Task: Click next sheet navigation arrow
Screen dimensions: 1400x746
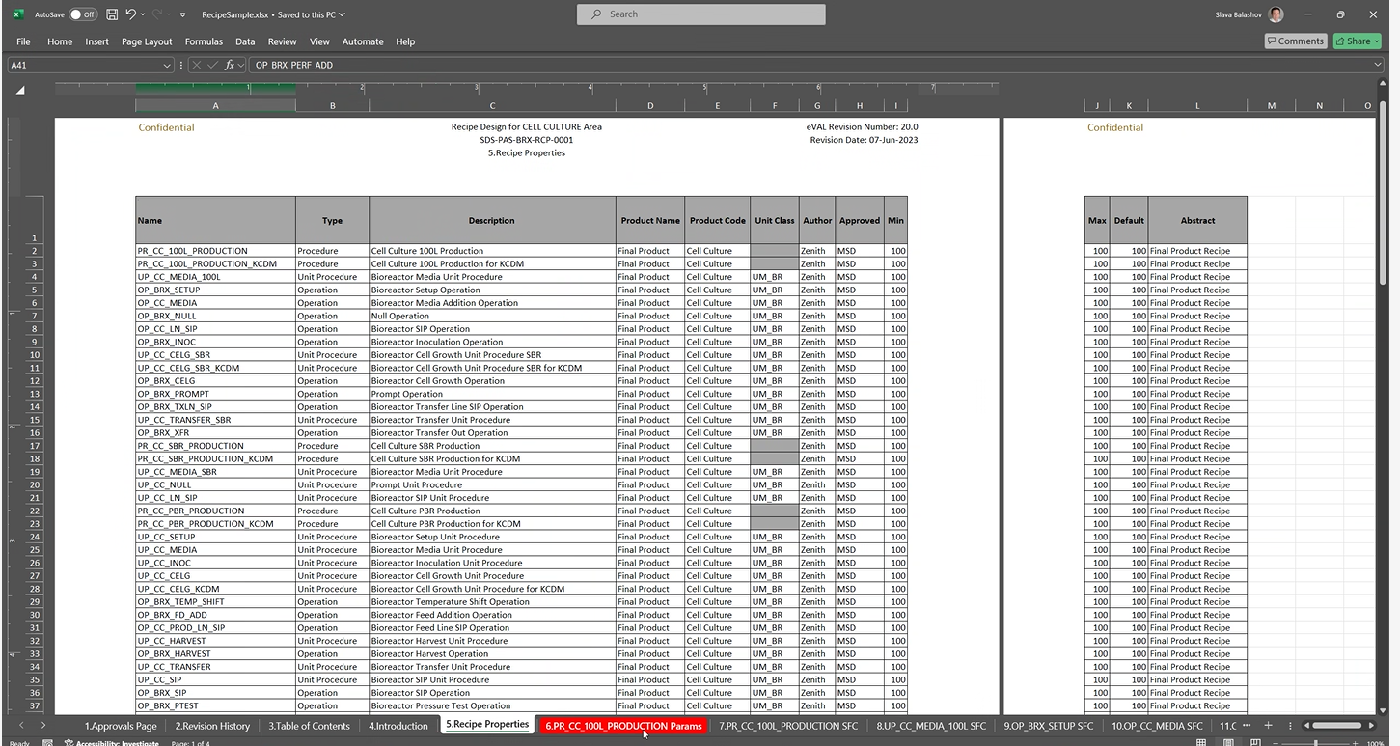Action: click(43, 725)
